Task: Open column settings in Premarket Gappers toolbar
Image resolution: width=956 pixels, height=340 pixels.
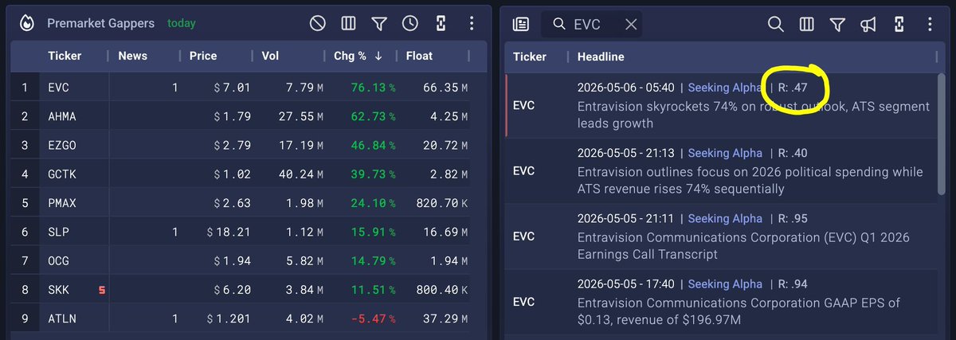Action: coord(348,24)
